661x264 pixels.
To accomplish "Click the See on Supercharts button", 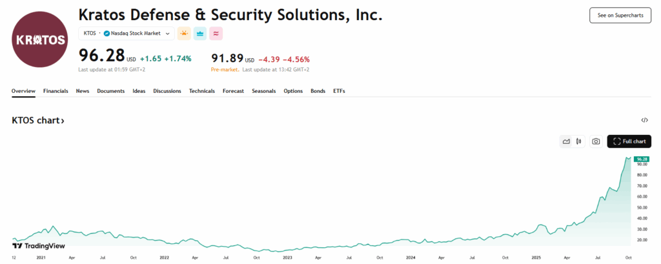I will coord(620,15).
